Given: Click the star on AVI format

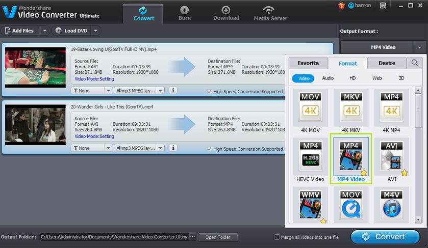Looking at the screenshot, I should point(404,173).
